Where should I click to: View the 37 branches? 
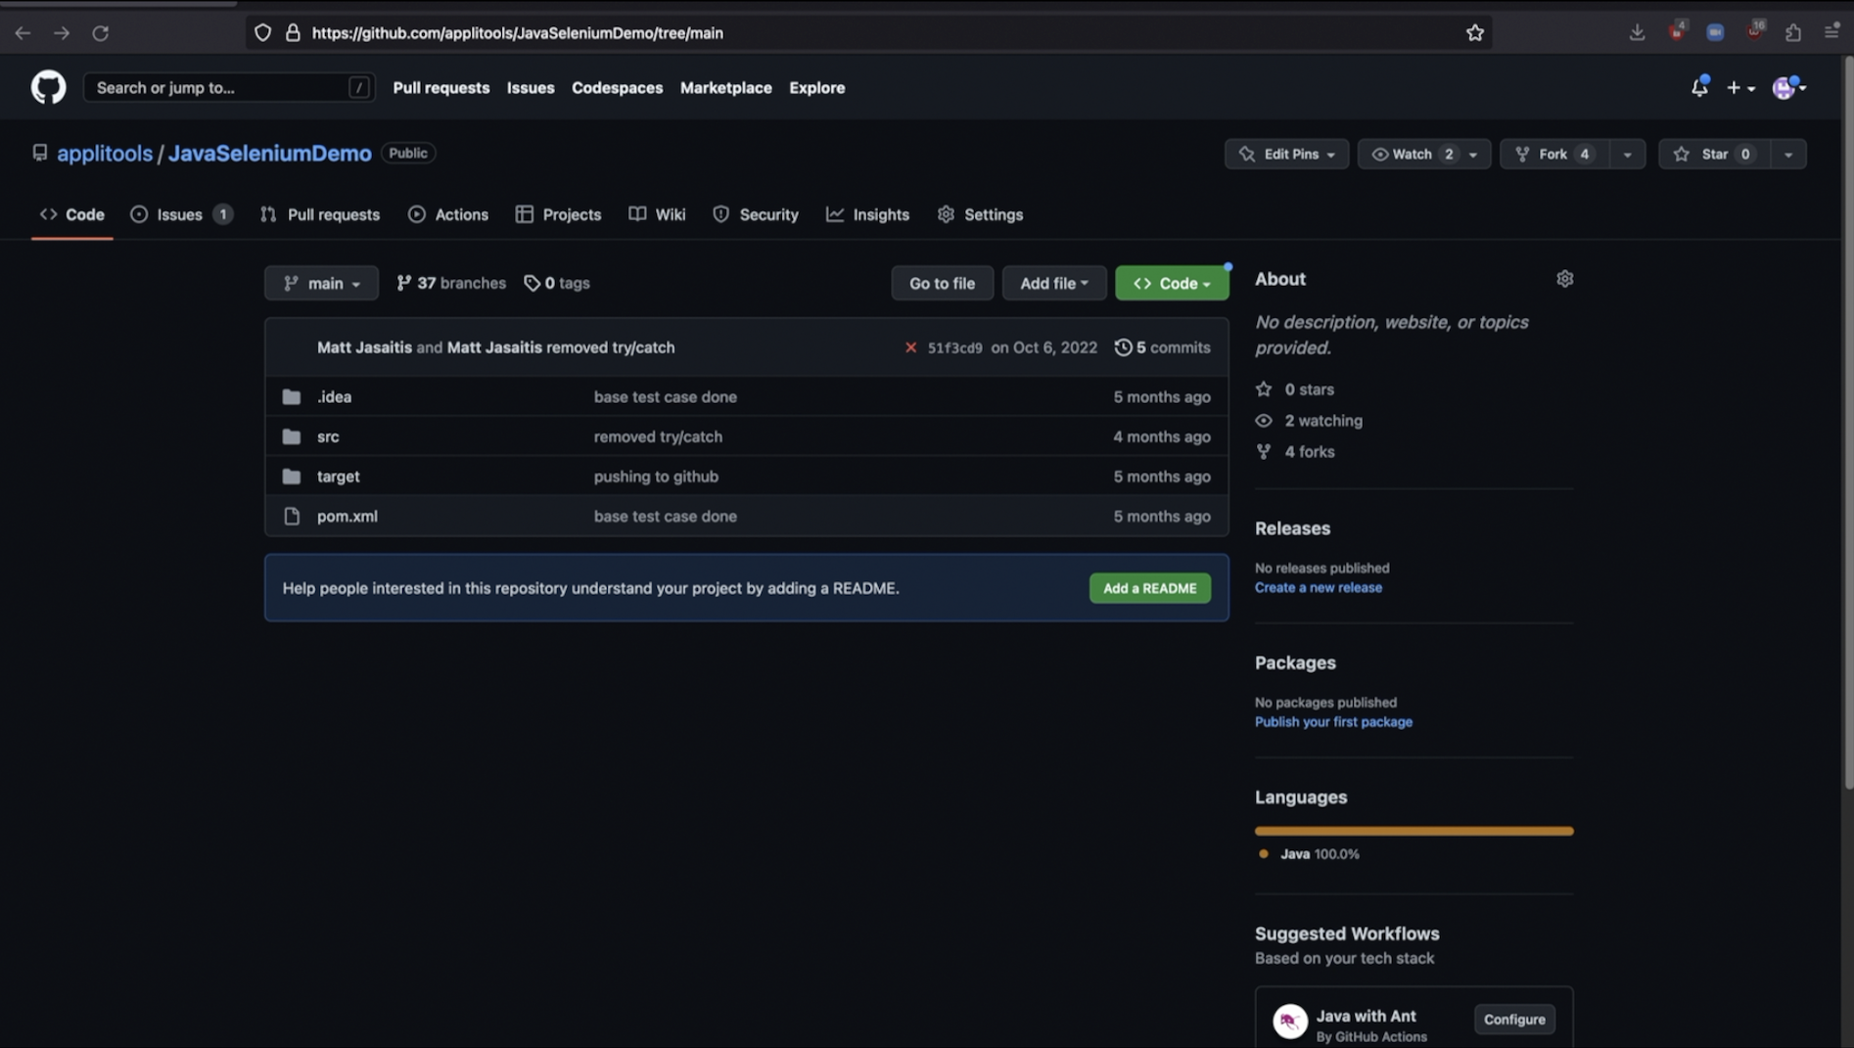click(451, 283)
